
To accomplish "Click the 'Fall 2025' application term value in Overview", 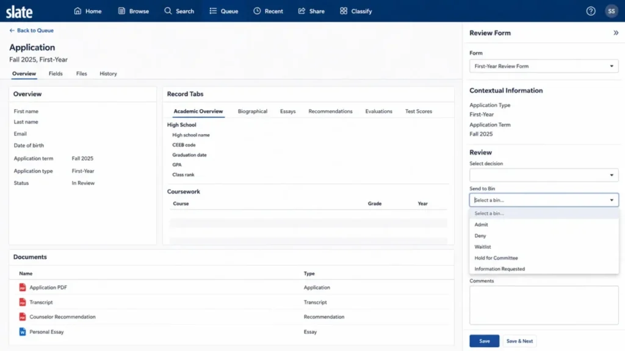I will coord(82,158).
